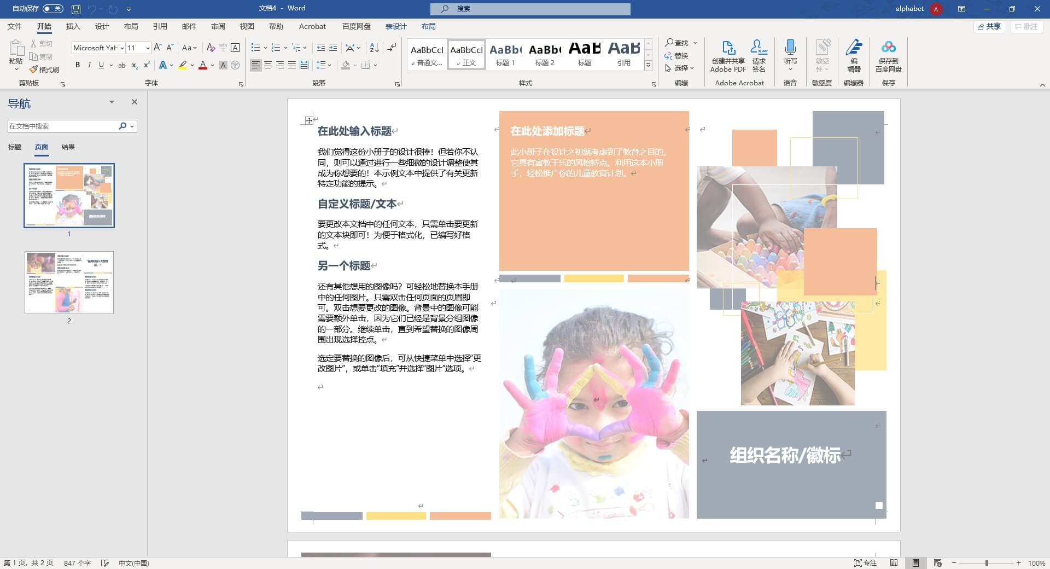Open the Replace (替换) tool
1050x569 pixels.
[x=680, y=55]
